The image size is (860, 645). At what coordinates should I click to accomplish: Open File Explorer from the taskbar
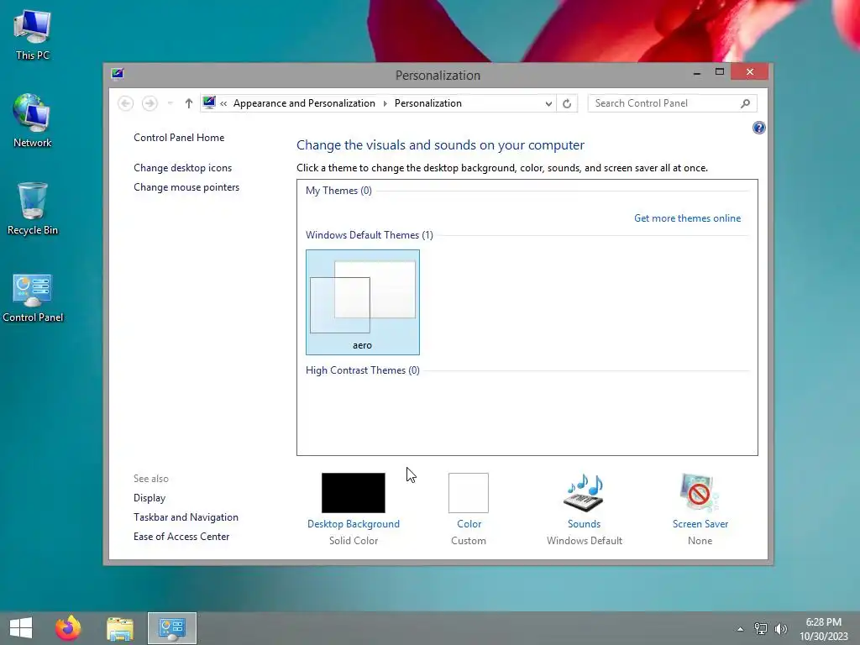pyautogui.click(x=119, y=628)
